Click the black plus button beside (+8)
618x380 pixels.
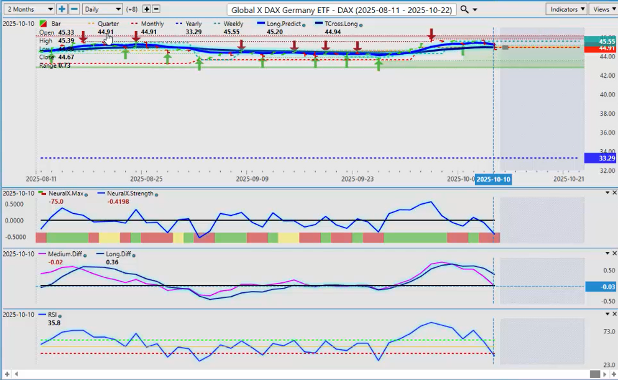[x=147, y=9]
